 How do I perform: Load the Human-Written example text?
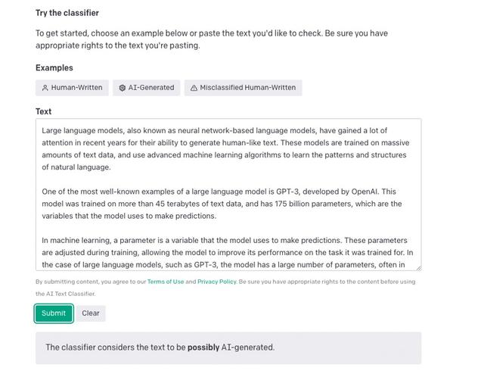[x=72, y=88]
